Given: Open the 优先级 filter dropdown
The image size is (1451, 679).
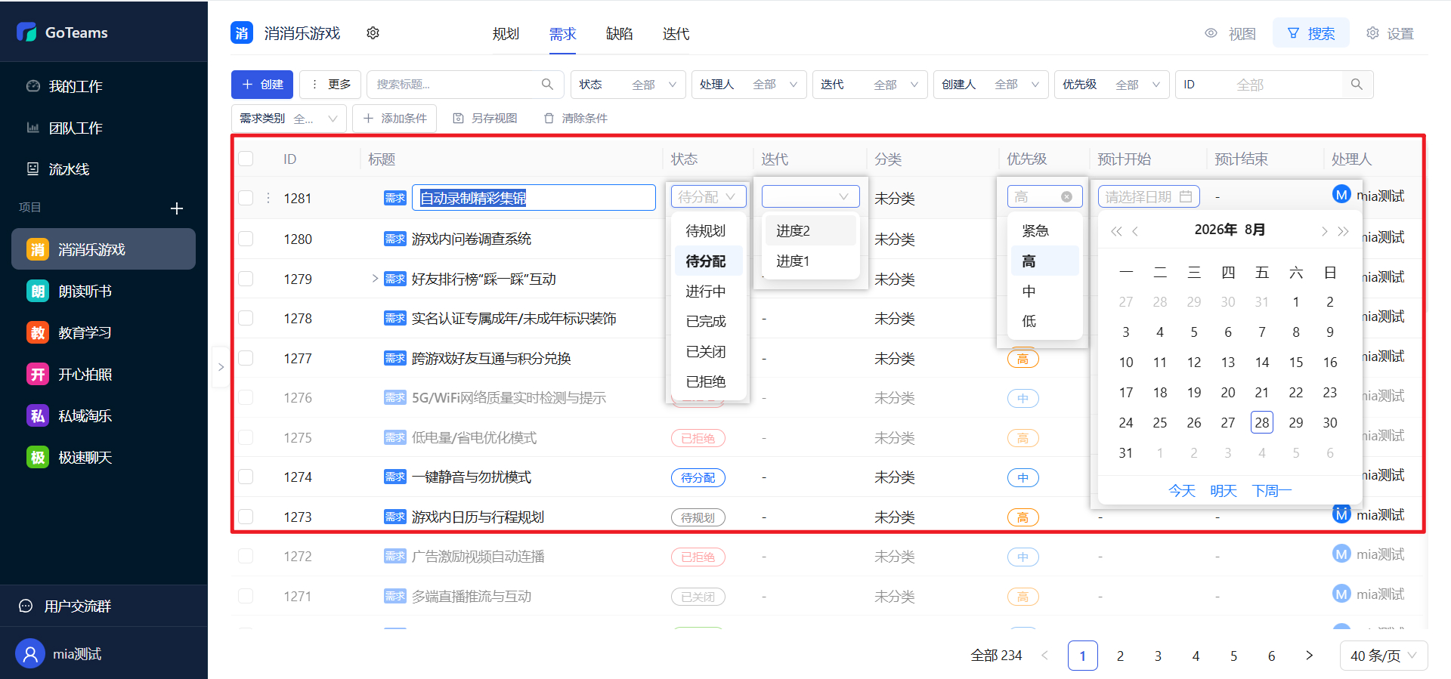Looking at the screenshot, I should click(1112, 85).
